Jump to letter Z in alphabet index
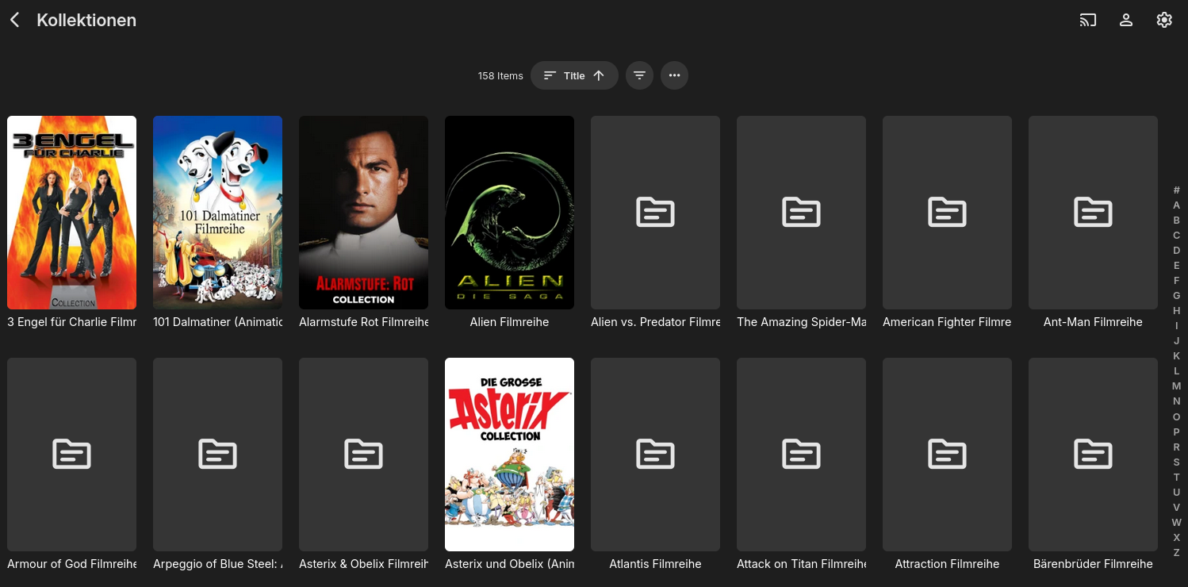The image size is (1188, 587). tap(1176, 552)
